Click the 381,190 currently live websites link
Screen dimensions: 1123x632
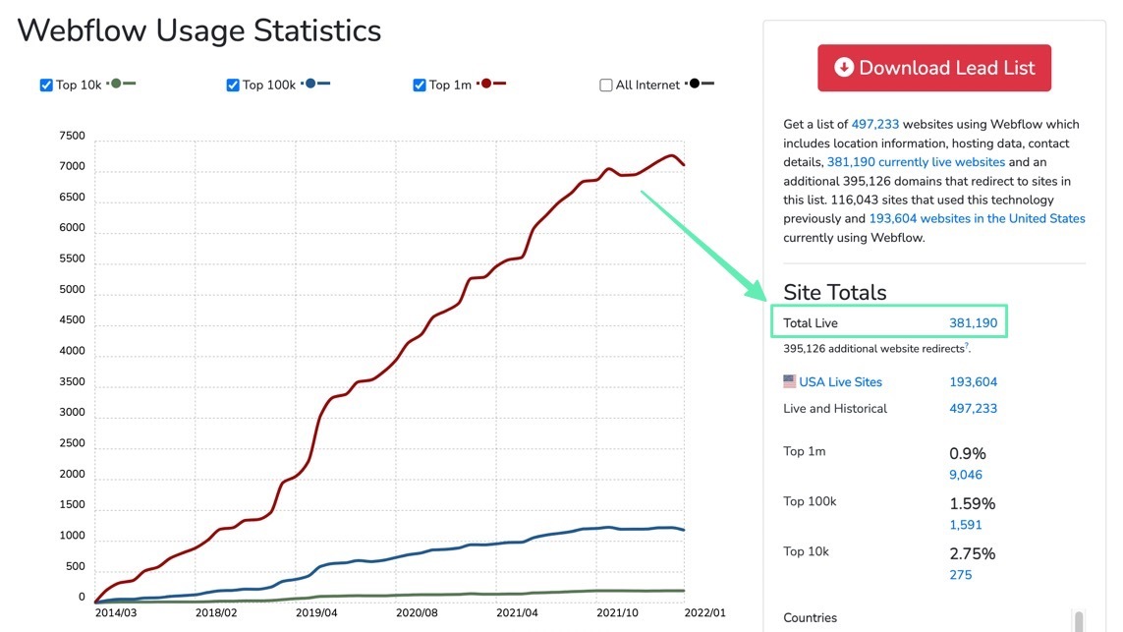coord(915,161)
